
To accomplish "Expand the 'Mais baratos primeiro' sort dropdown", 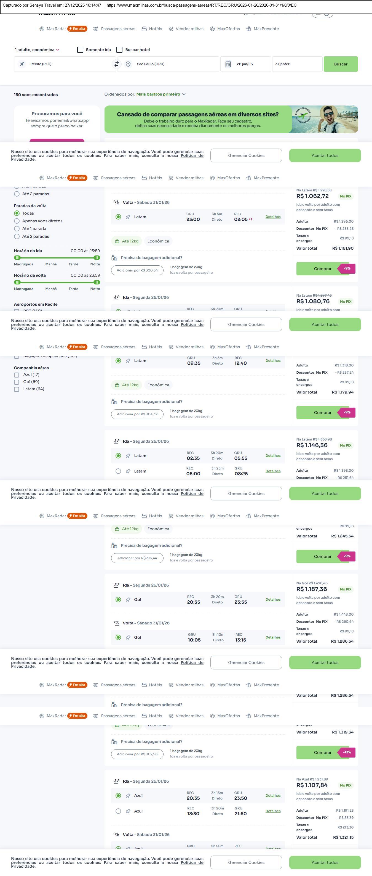I will coord(161,94).
